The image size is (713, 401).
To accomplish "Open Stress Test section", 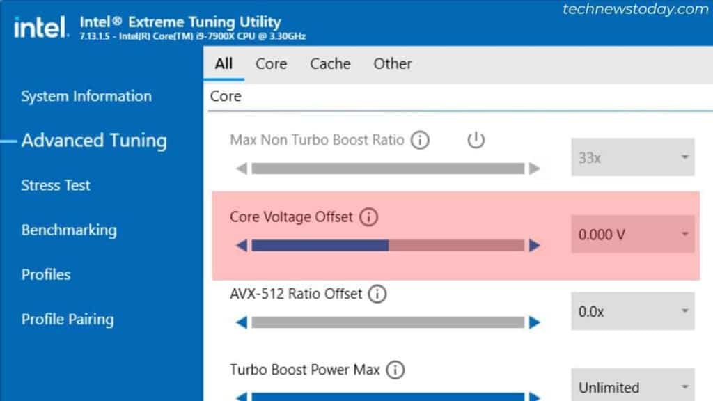I will coord(56,185).
